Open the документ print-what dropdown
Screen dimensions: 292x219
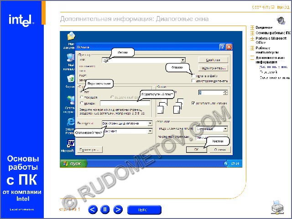[x=150, y=131]
